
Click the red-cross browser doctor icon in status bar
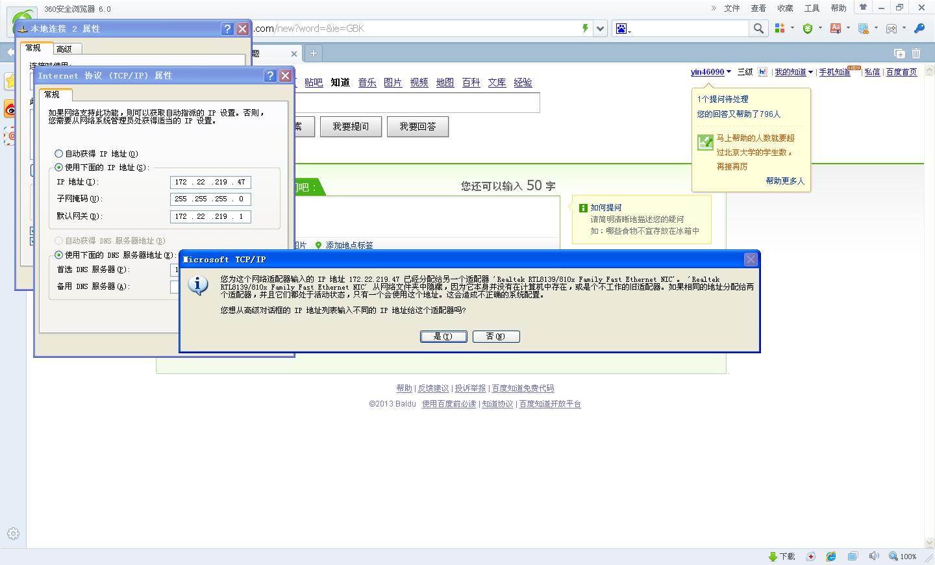click(x=811, y=557)
